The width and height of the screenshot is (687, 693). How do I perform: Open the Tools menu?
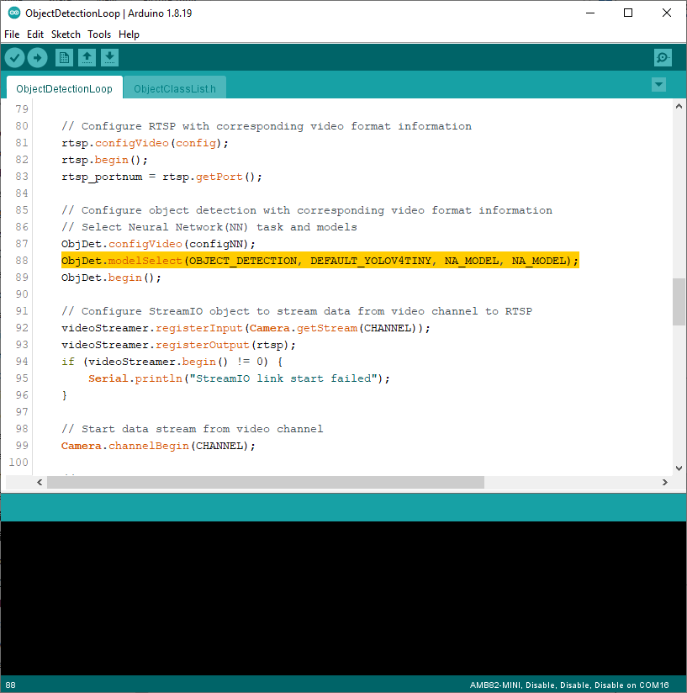[99, 34]
